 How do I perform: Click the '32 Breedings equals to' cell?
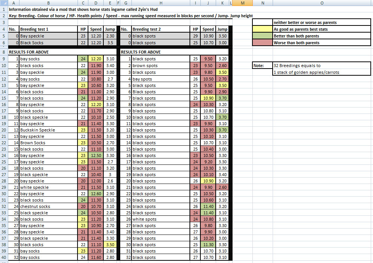(322, 66)
